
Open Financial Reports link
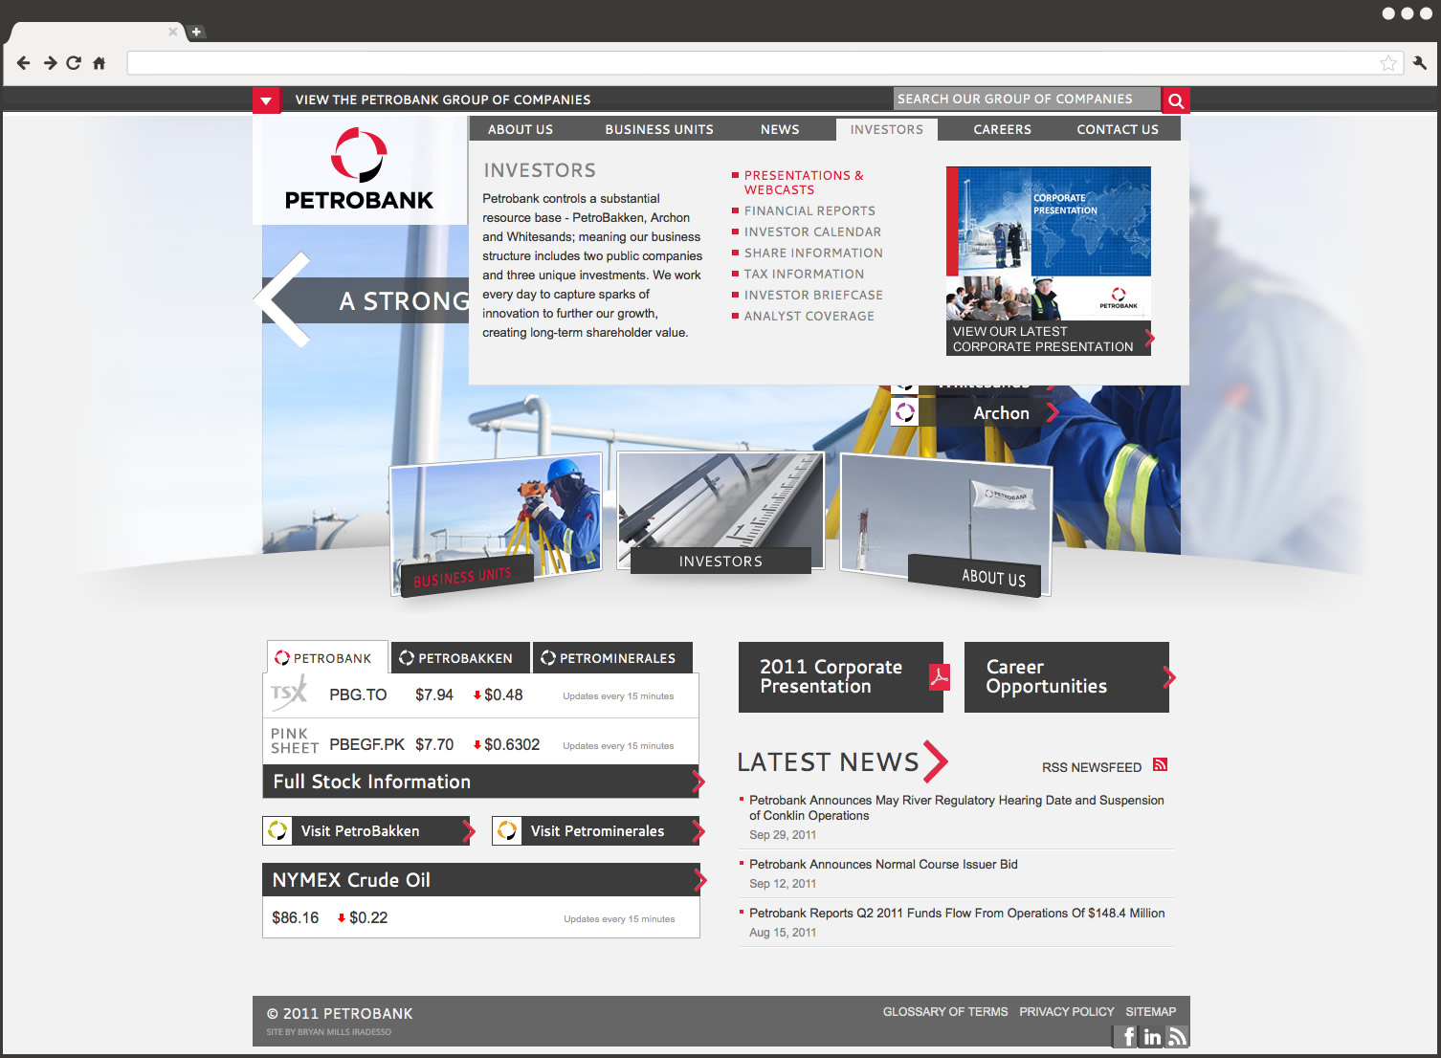coord(809,211)
